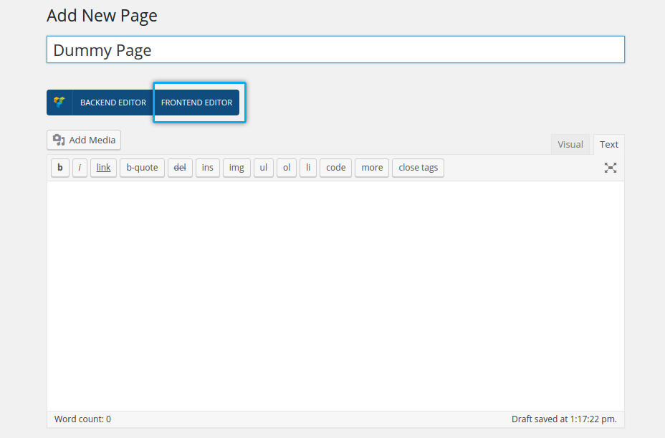This screenshot has width=665, height=438.
Task: Add ordered list with ol button
Action: point(287,168)
